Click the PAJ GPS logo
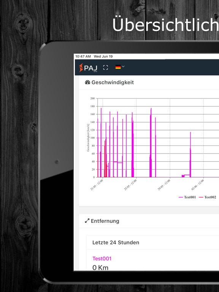 (88, 68)
